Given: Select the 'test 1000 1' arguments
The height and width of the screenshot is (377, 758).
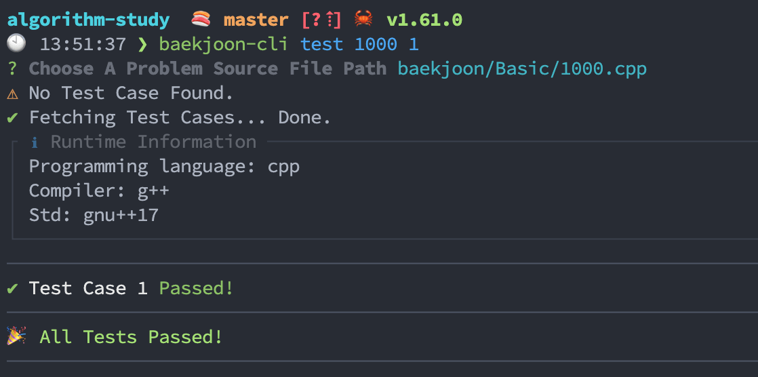Looking at the screenshot, I should (x=359, y=45).
